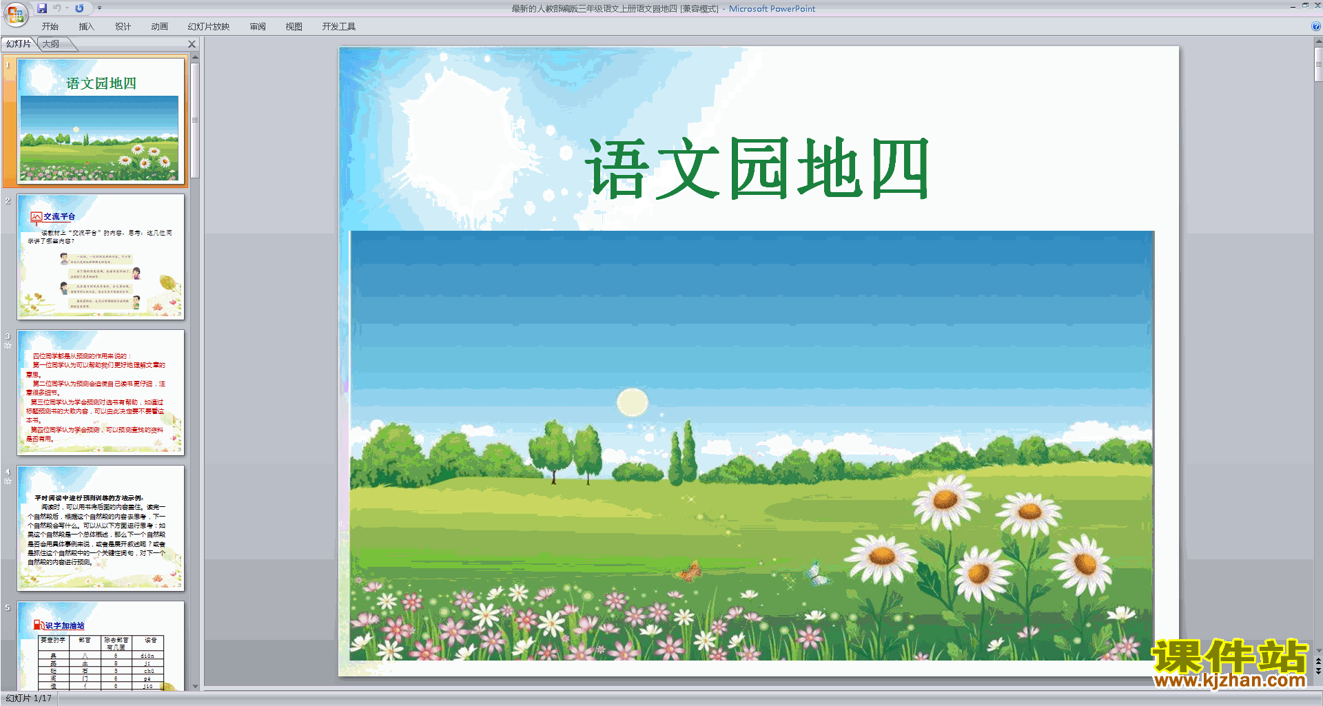The width and height of the screenshot is (1323, 706).
Task: Select slide 1 thumbnail 语文园地四
Action: 101,121
